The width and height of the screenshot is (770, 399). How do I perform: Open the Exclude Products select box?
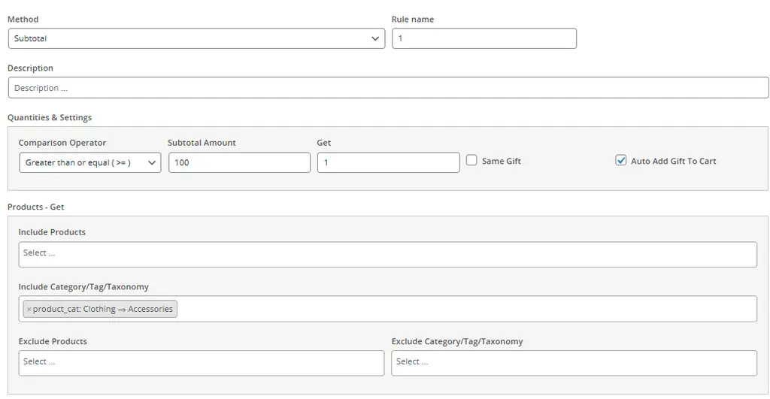201,363
